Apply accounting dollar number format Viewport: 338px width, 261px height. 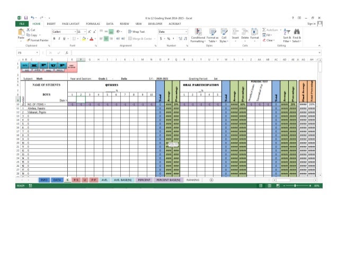click(161, 39)
